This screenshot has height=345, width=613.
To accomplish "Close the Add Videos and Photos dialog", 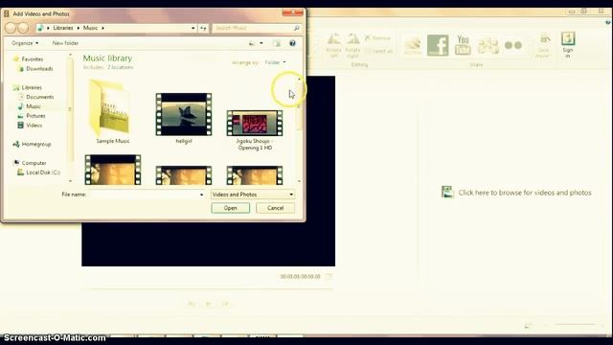I will pos(293,12).
